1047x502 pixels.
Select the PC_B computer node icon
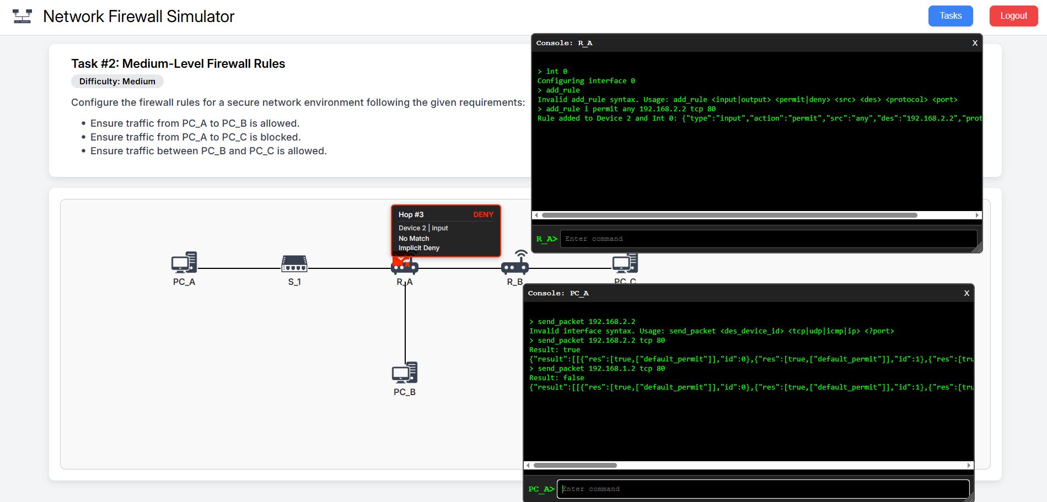point(405,373)
